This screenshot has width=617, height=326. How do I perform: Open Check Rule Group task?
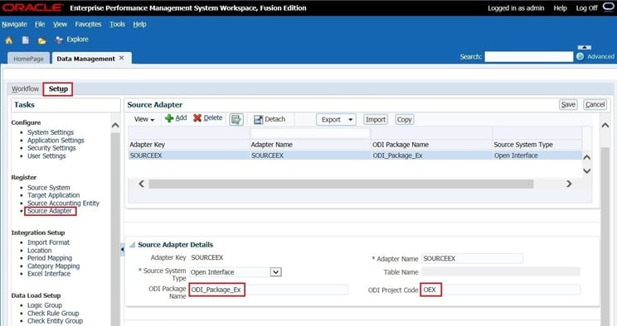pos(53,313)
